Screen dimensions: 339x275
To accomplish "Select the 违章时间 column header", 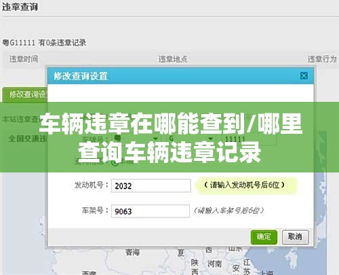I will pyautogui.click(x=24, y=59).
